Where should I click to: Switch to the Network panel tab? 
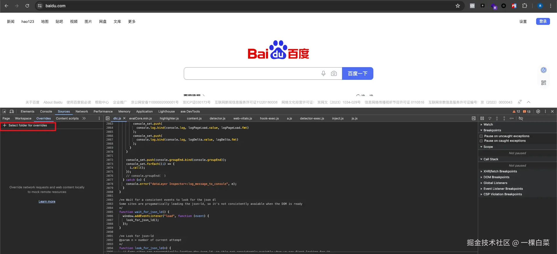coord(82,111)
